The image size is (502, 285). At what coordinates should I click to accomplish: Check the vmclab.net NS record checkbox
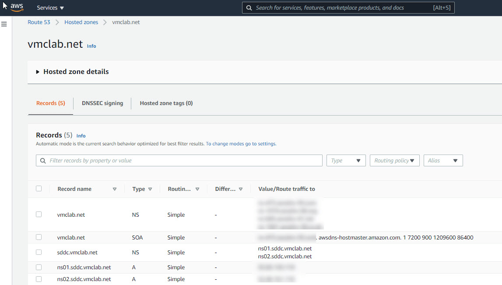click(x=39, y=214)
